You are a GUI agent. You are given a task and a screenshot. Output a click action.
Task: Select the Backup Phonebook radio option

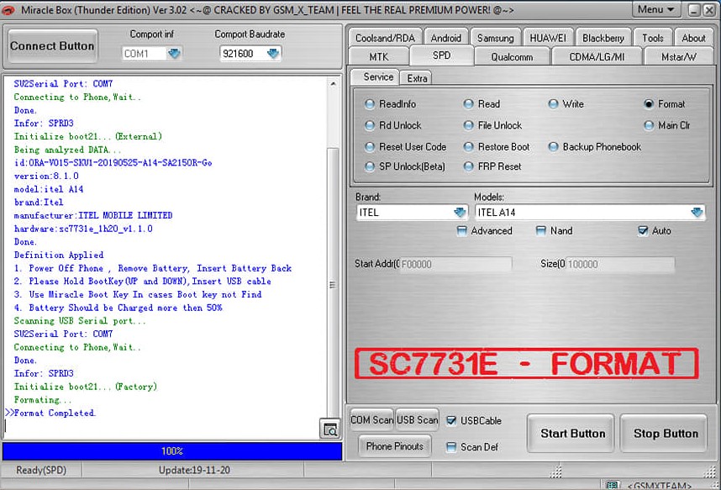click(553, 147)
